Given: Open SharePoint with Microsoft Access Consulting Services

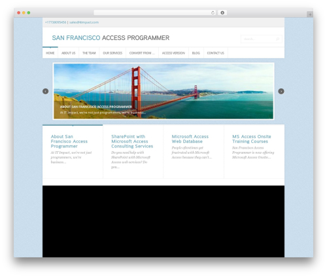Looking at the screenshot, I should (x=132, y=141).
